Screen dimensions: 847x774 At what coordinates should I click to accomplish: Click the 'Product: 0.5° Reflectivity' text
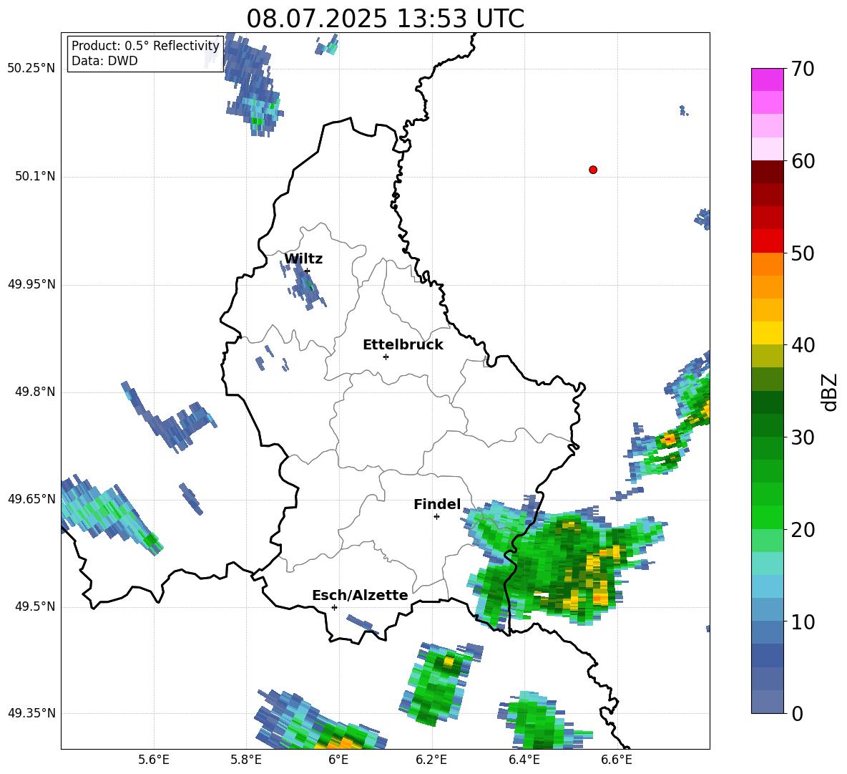145,46
